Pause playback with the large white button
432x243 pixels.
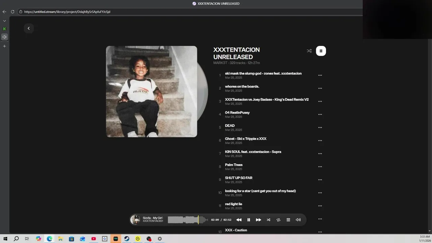tap(321, 51)
